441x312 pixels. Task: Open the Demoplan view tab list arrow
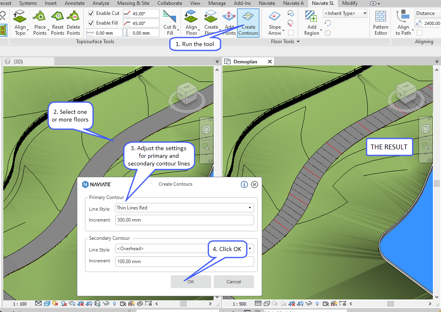(x=437, y=61)
